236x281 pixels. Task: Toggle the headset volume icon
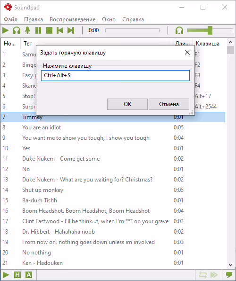tap(179, 30)
